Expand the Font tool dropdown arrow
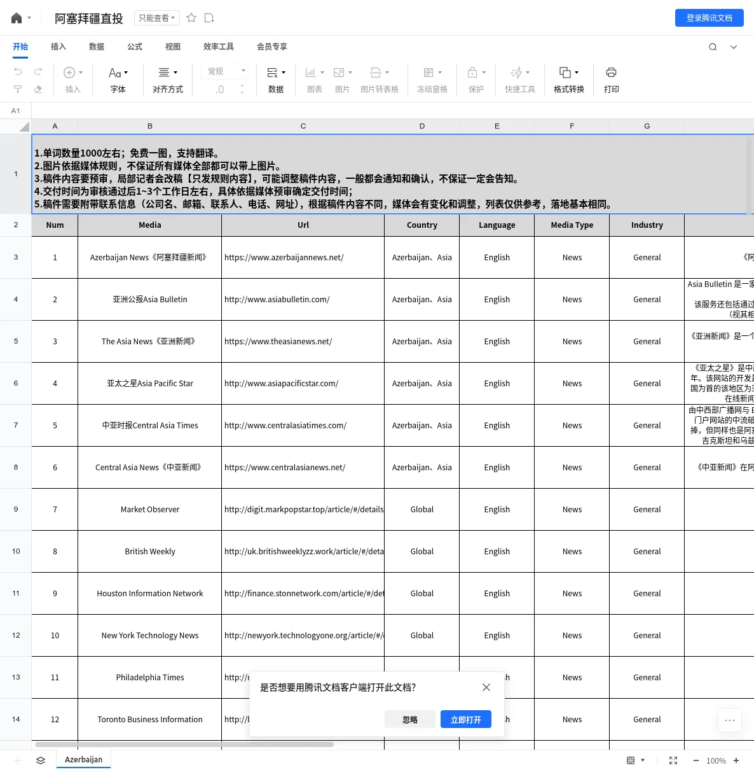Screen dimensions: 754x770 coord(127,73)
